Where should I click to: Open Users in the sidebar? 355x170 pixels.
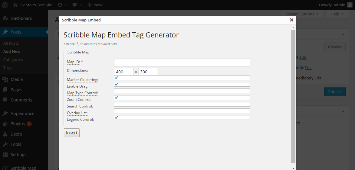(x=16, y=134)
